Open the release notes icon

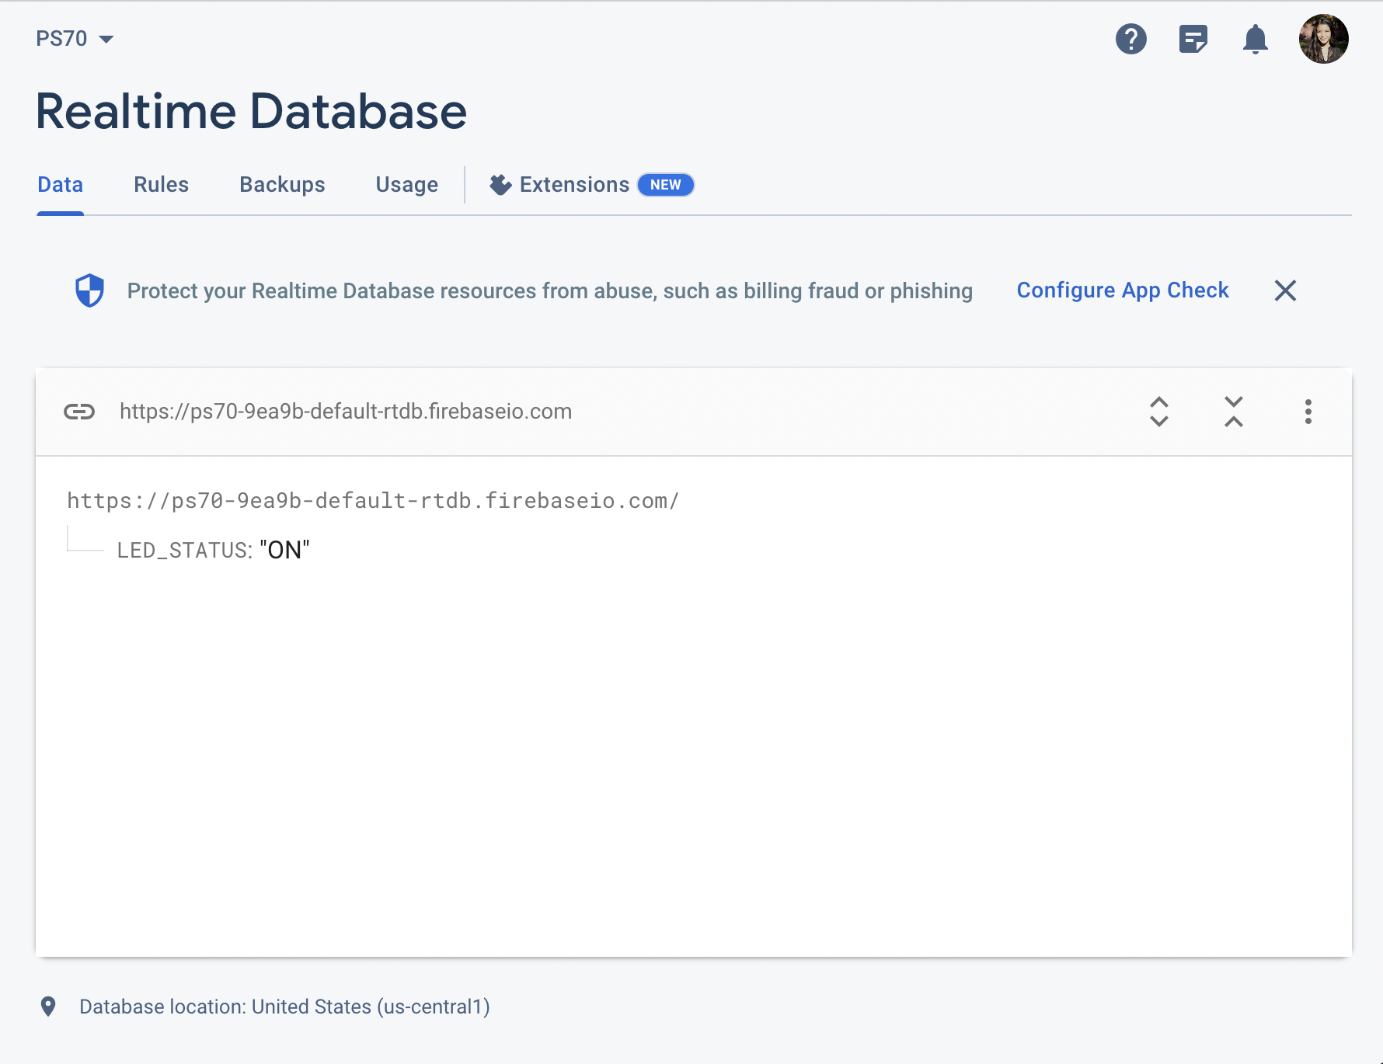(1193, 39)
